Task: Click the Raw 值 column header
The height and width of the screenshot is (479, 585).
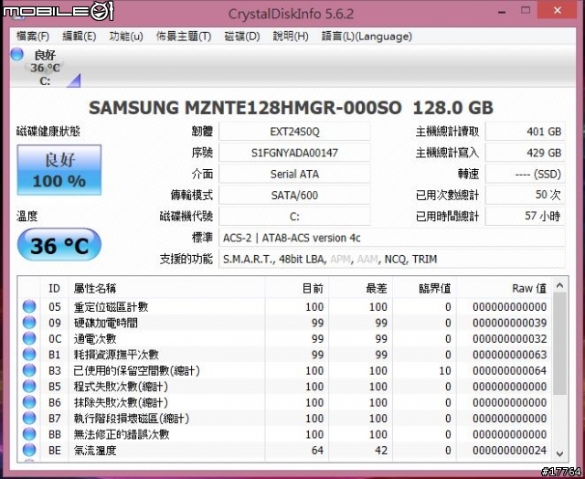Action: (505, 288)
